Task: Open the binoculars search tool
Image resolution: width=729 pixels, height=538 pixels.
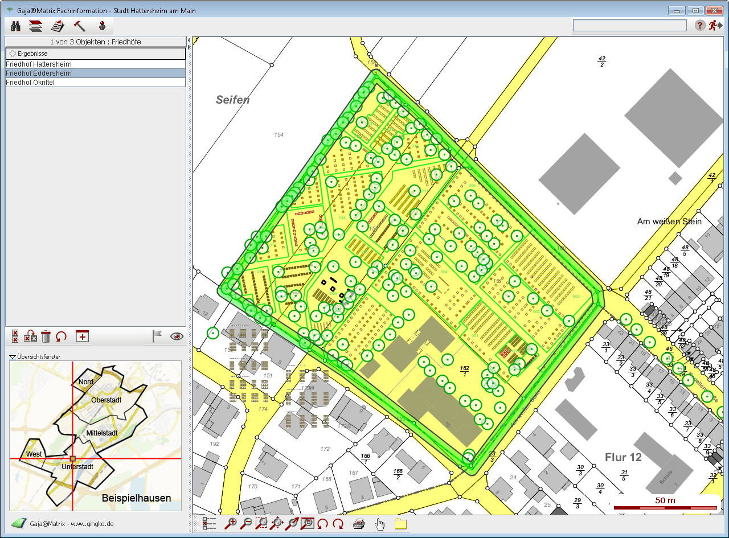Action: pos(16,26)
